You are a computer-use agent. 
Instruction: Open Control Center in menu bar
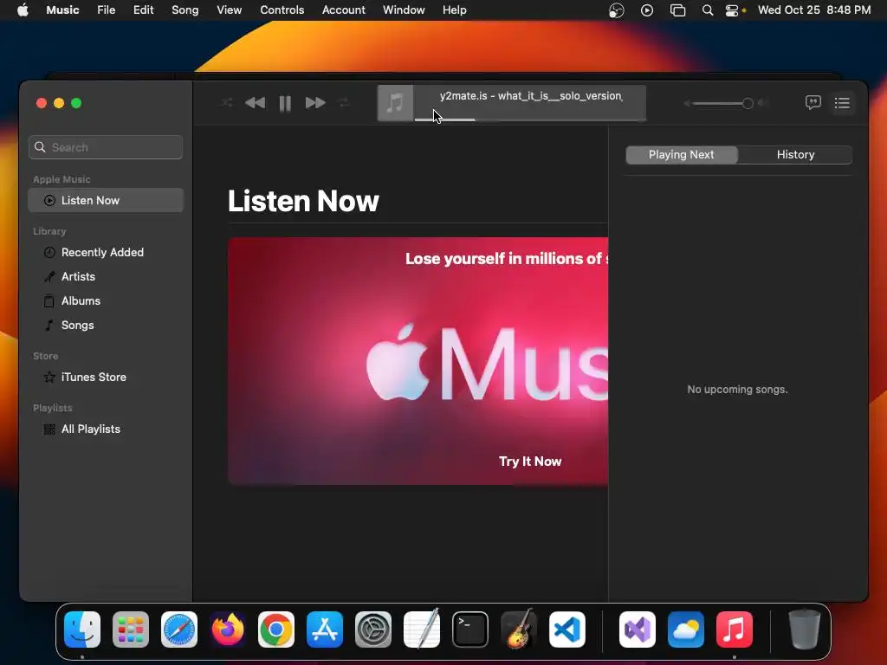coord(732,10)
